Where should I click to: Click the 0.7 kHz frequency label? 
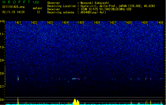point(2,87)
